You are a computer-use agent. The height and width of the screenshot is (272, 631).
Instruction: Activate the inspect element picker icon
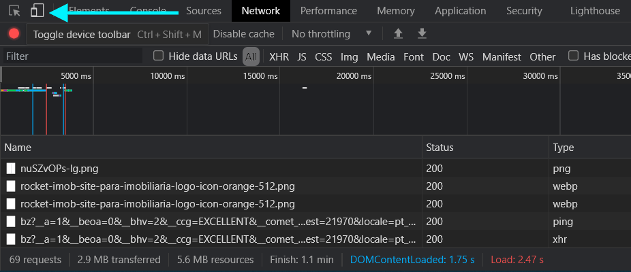coord(14,11)
